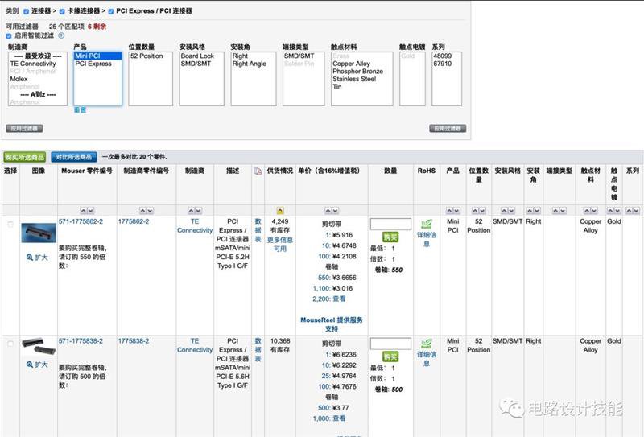Click the highlighted 供货情况 sort arrow
This screenshot has width=644, height=437.
pos(280,211)
